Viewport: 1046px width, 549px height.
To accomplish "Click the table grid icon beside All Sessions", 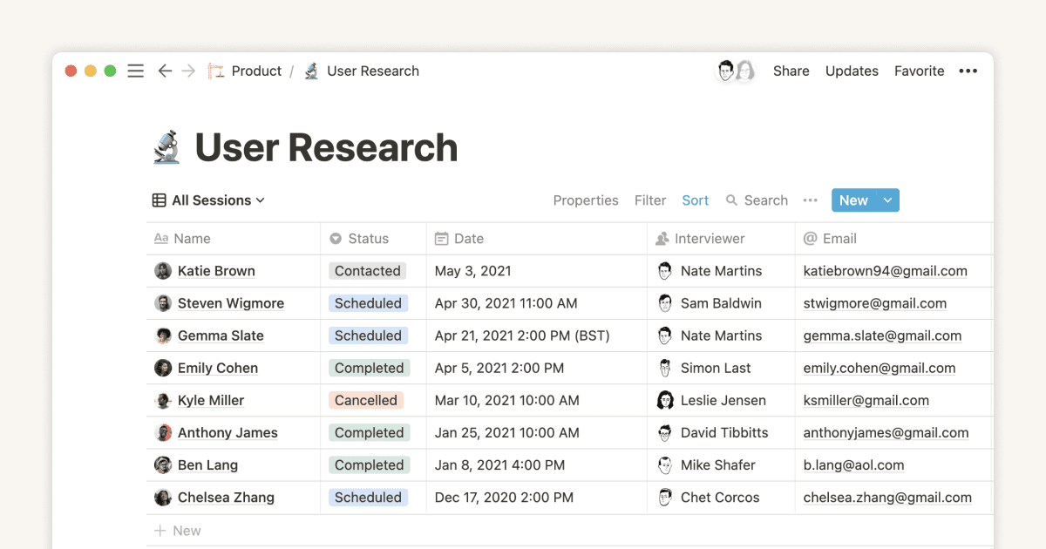I will coord(158,200).
